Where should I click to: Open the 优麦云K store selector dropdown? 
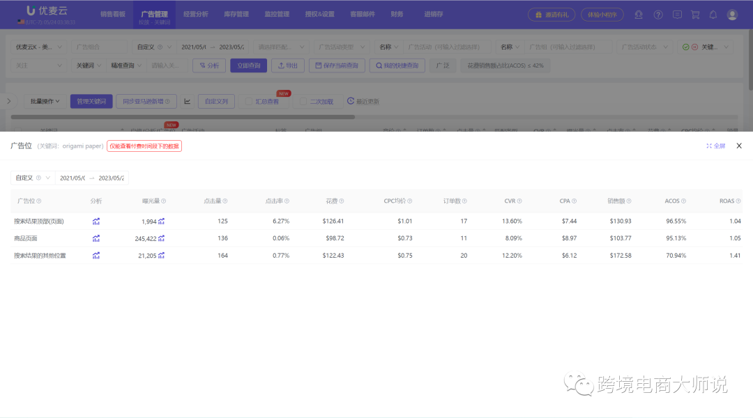[39, 47]
